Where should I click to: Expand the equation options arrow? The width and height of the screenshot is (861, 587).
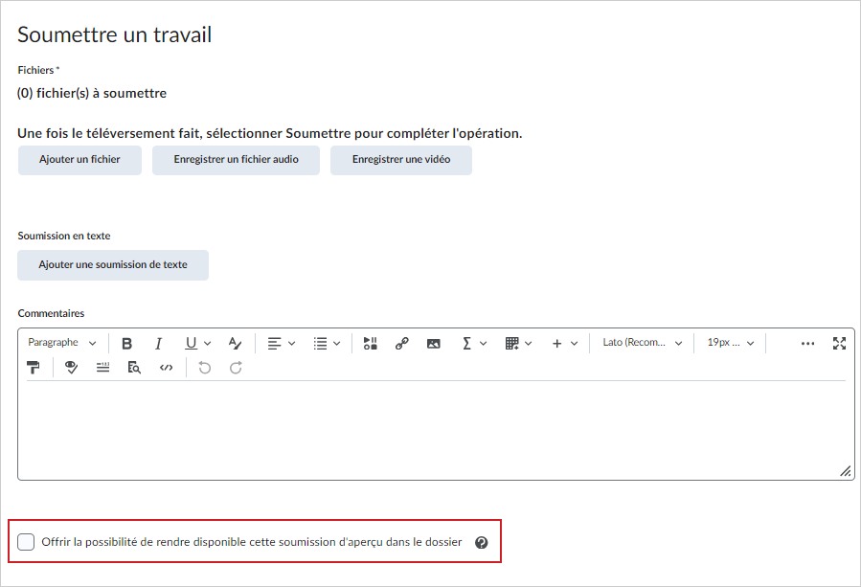click(x=484, y=343)
